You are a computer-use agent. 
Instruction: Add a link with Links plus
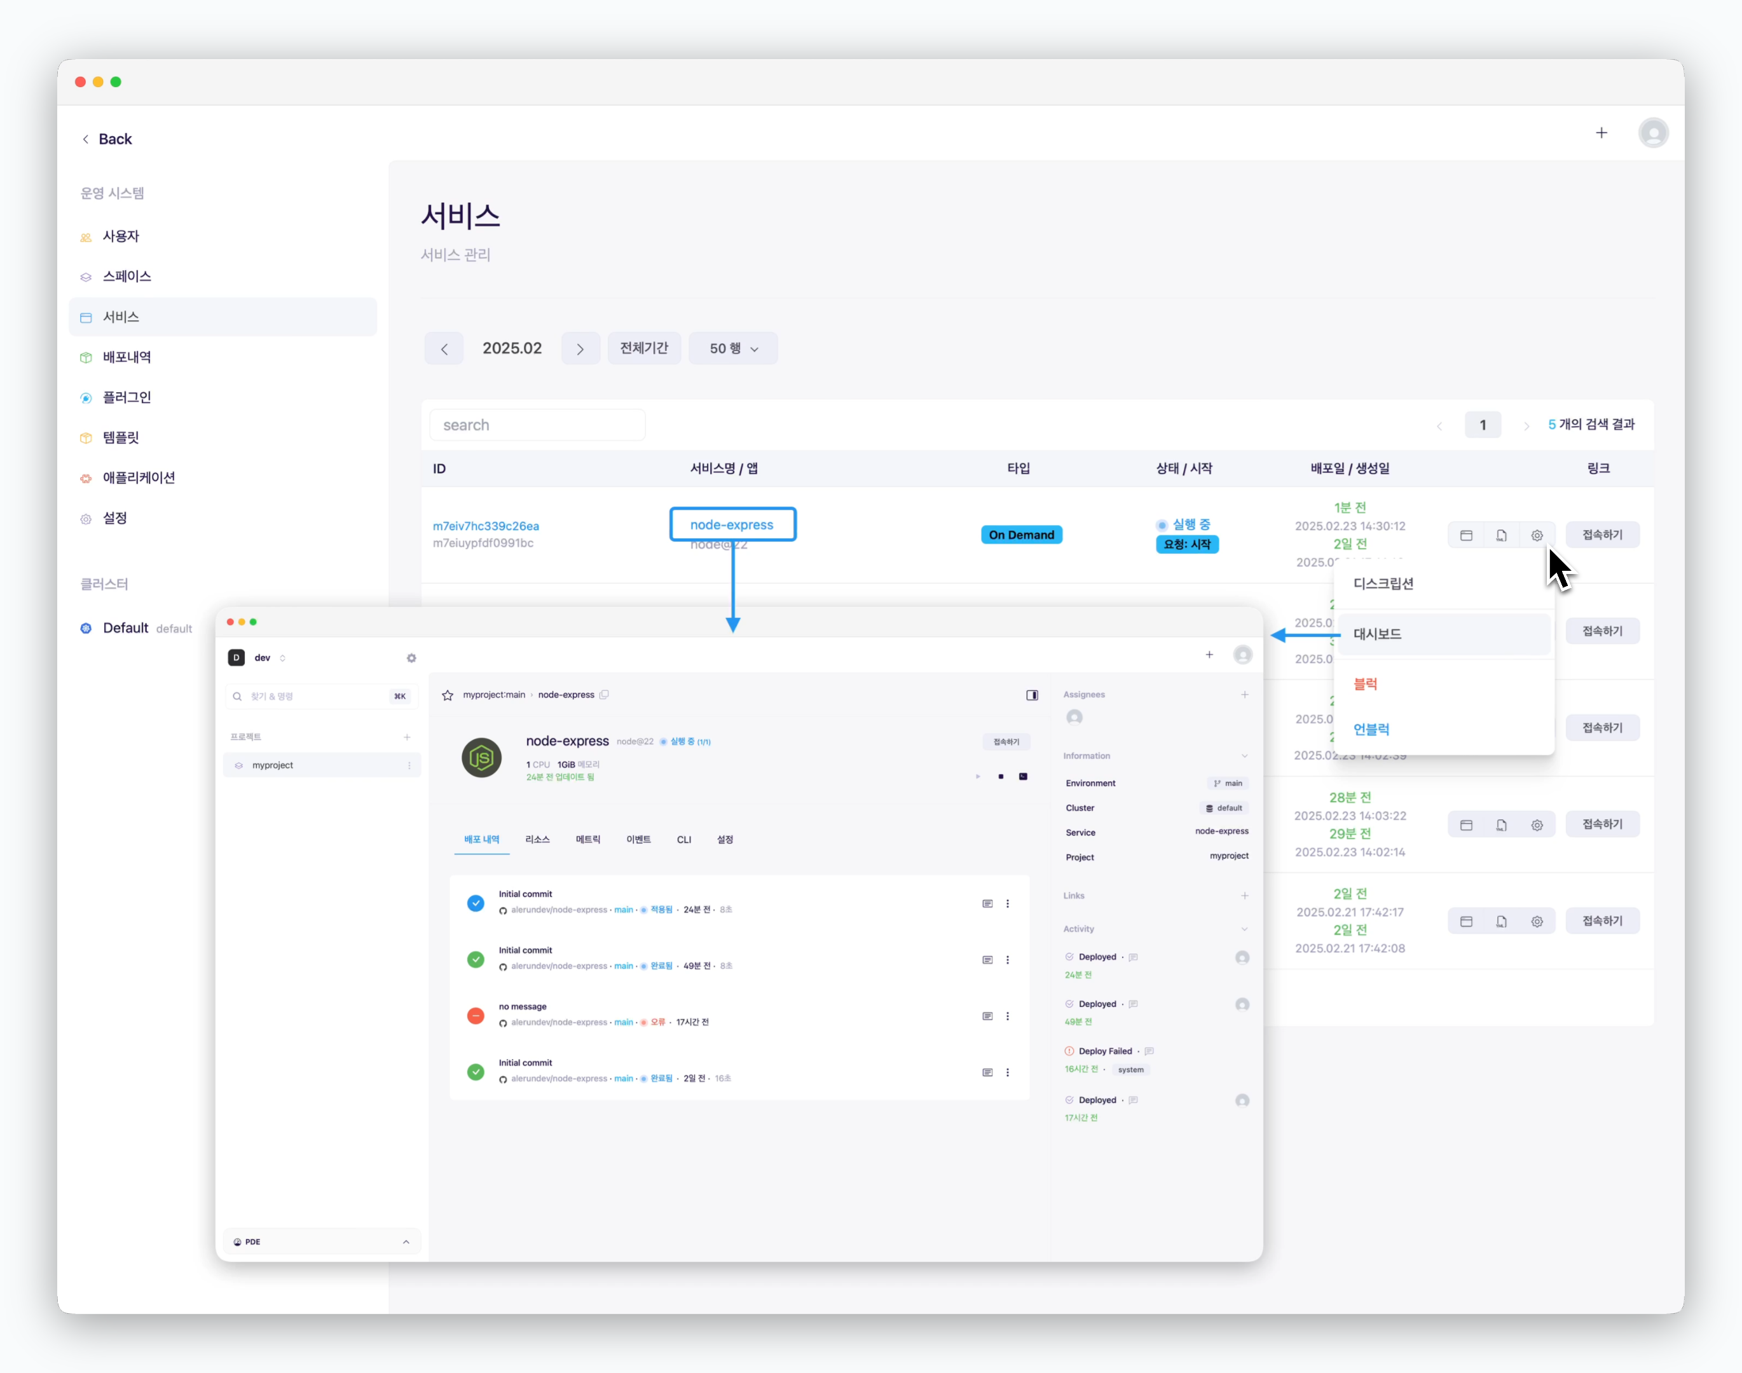tap(1244, 896)
